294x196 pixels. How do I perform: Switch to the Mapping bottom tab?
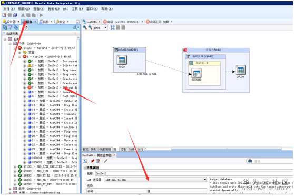click(x=94, y=149)
